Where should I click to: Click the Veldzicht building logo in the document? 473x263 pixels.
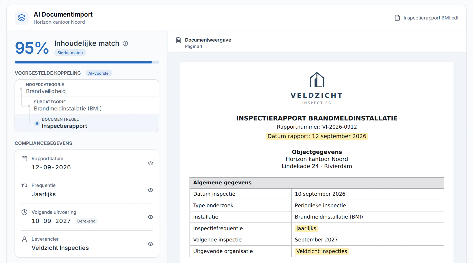(317, 79)
